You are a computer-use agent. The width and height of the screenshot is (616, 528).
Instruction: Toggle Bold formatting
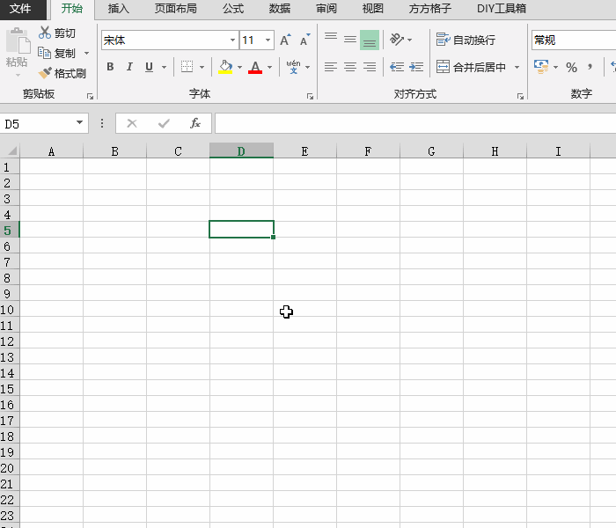pyautogui.click(x=110, y=67)
